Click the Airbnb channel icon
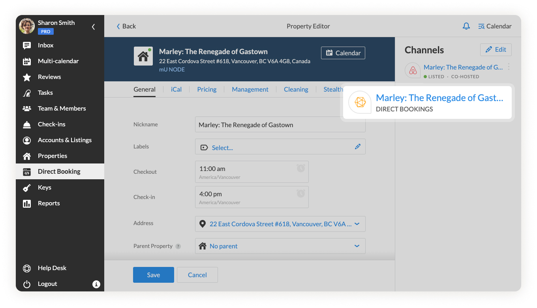The width and height of the screenshot is (537, 308). (x=413, y=71)
